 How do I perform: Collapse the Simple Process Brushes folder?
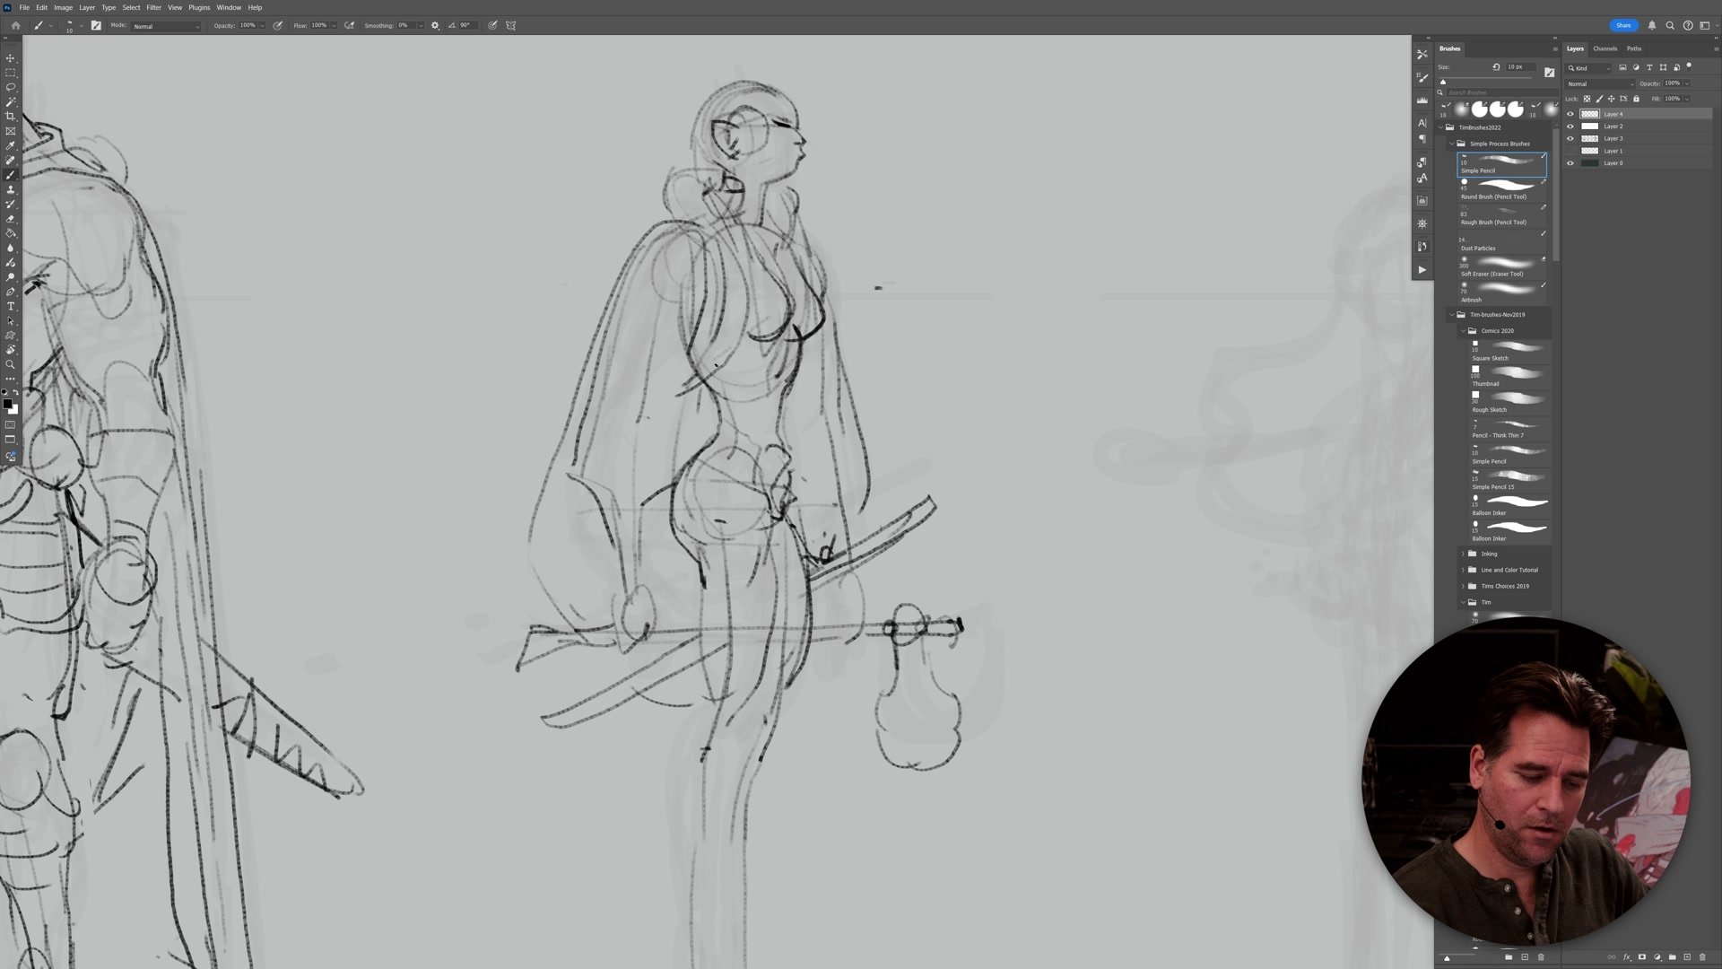(1452, 144)
